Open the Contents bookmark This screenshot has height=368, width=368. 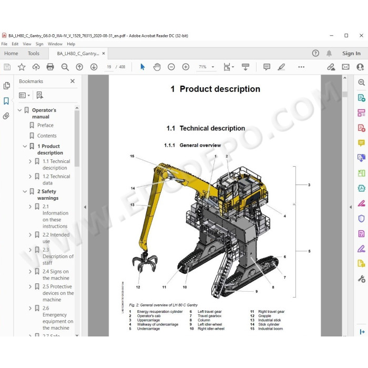click(x=47, y=136)
